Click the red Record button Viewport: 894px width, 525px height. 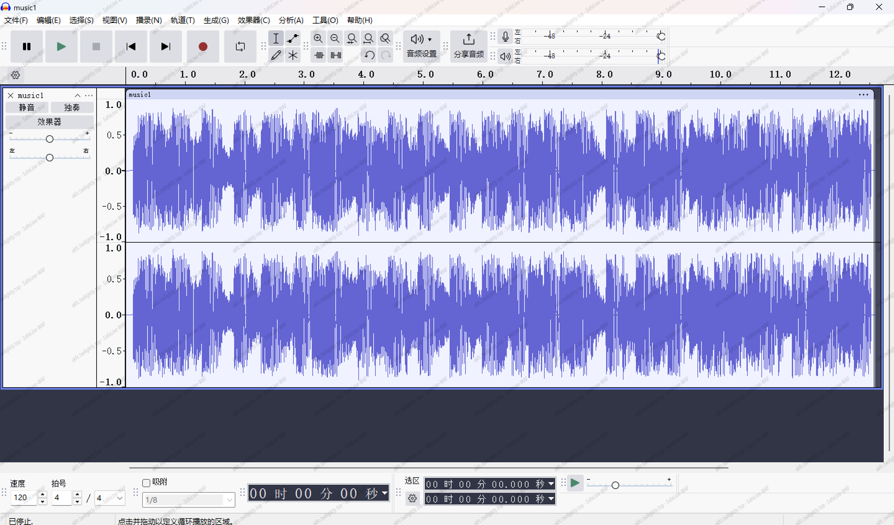(x=202, y=47)
